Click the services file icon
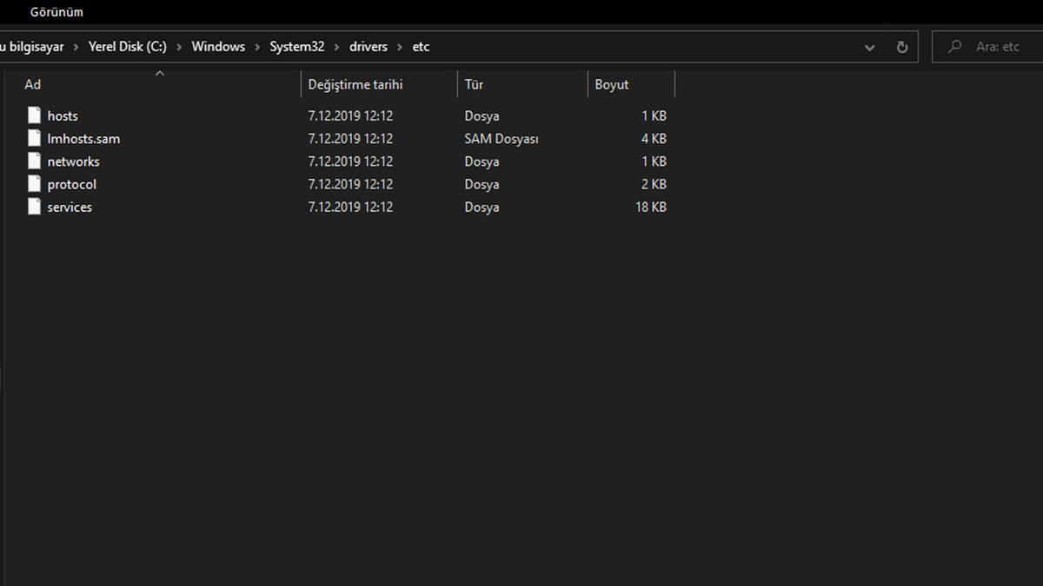1043x586 pixels. click(34, 207)
